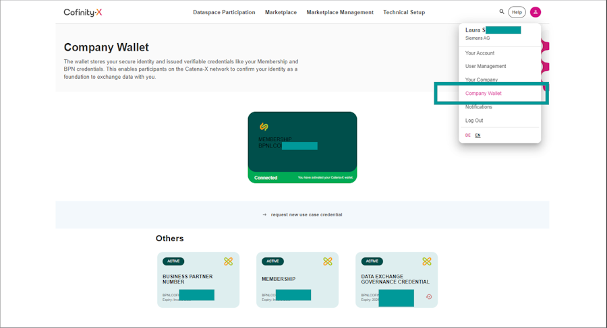Image resolution: width=607 pixels, height=328 pixels.
Task: Click ACTIVE badge on Membership credential card
Action: [272, 261]
